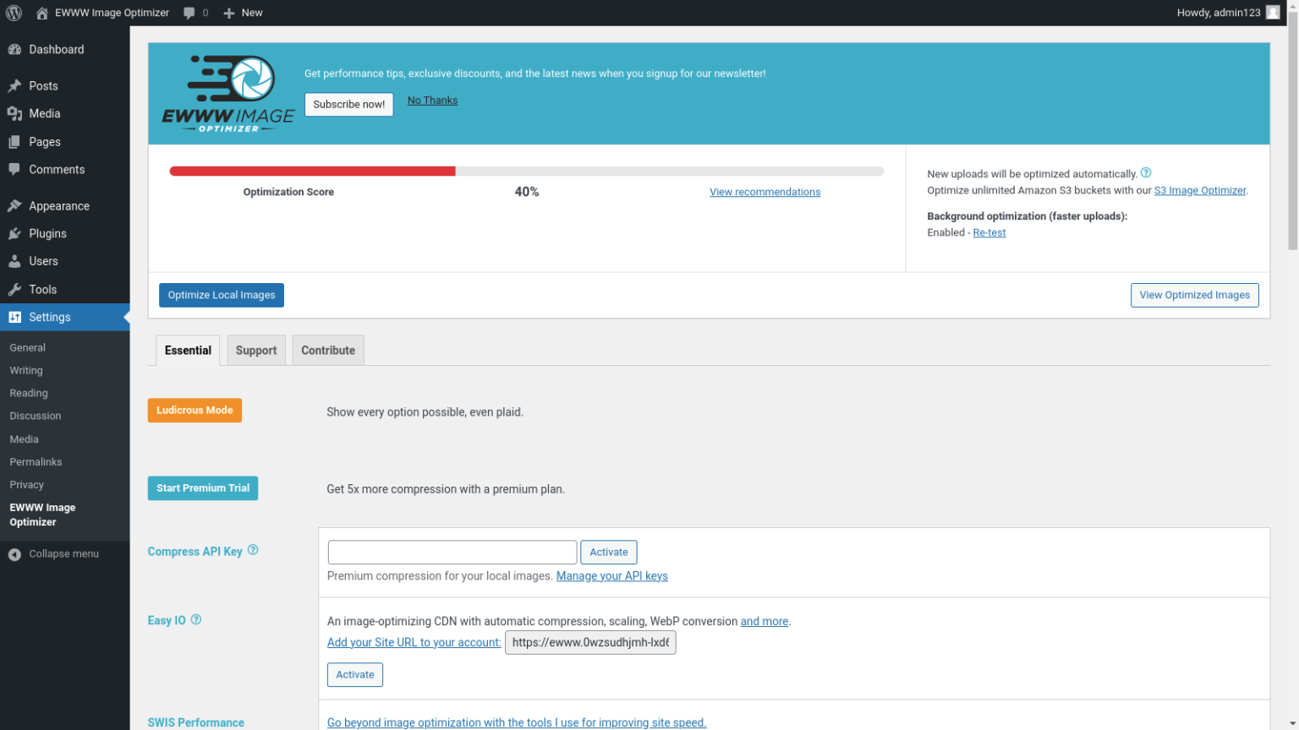Image resolution: width=1299 pixels, height=730 pixels.
Task: Open the comments bubble icon in the top bar
Action: point(188,12)
